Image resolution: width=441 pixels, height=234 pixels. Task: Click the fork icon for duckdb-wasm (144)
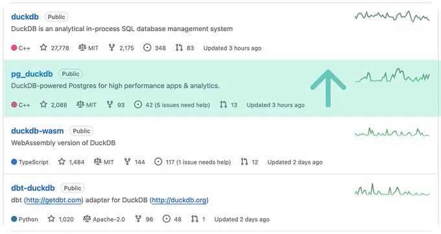pyautogui.click(x=127, y=161)
